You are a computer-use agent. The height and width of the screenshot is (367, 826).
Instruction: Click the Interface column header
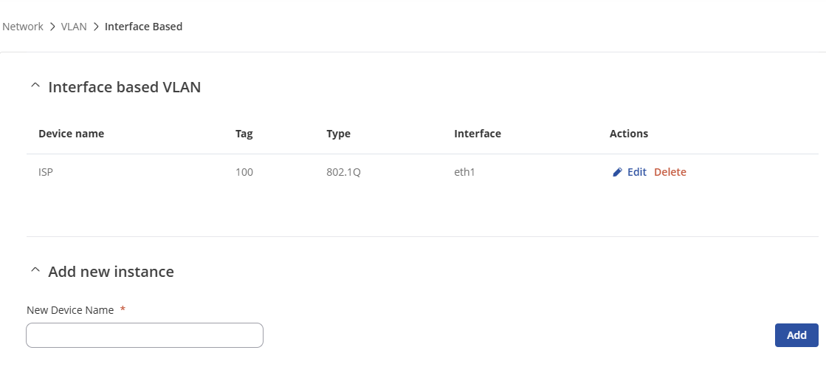[x=478, y=134]
